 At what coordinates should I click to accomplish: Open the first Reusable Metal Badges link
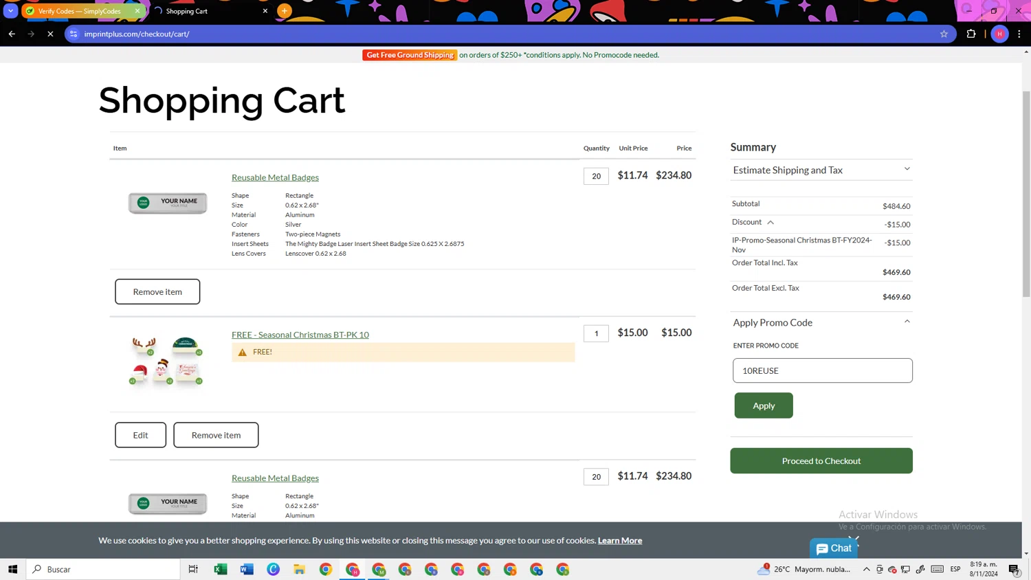tap(275, 177)
